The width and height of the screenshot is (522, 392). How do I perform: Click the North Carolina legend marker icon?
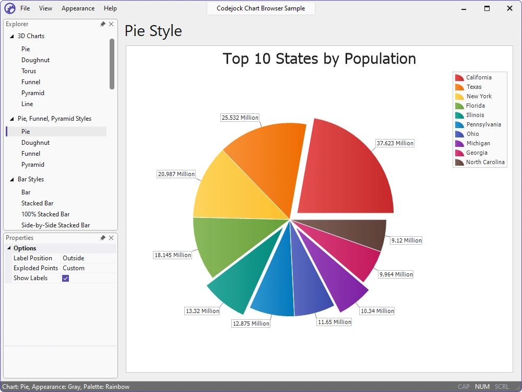tap(459, 163)
